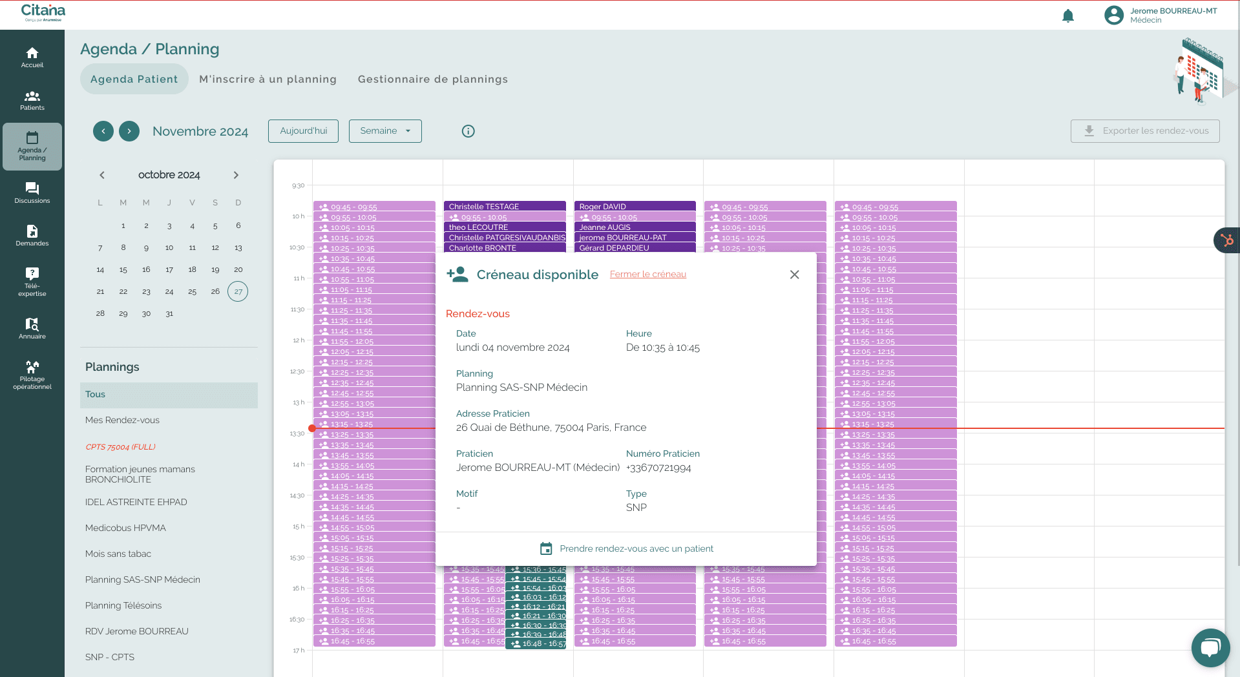This screenshot has width=1240, height=677.
Task: Close the Créneau disponible popup
Action: [795, 275]
